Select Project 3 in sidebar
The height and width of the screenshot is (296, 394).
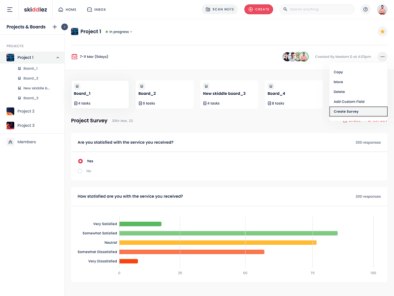(x=26, y=125)
